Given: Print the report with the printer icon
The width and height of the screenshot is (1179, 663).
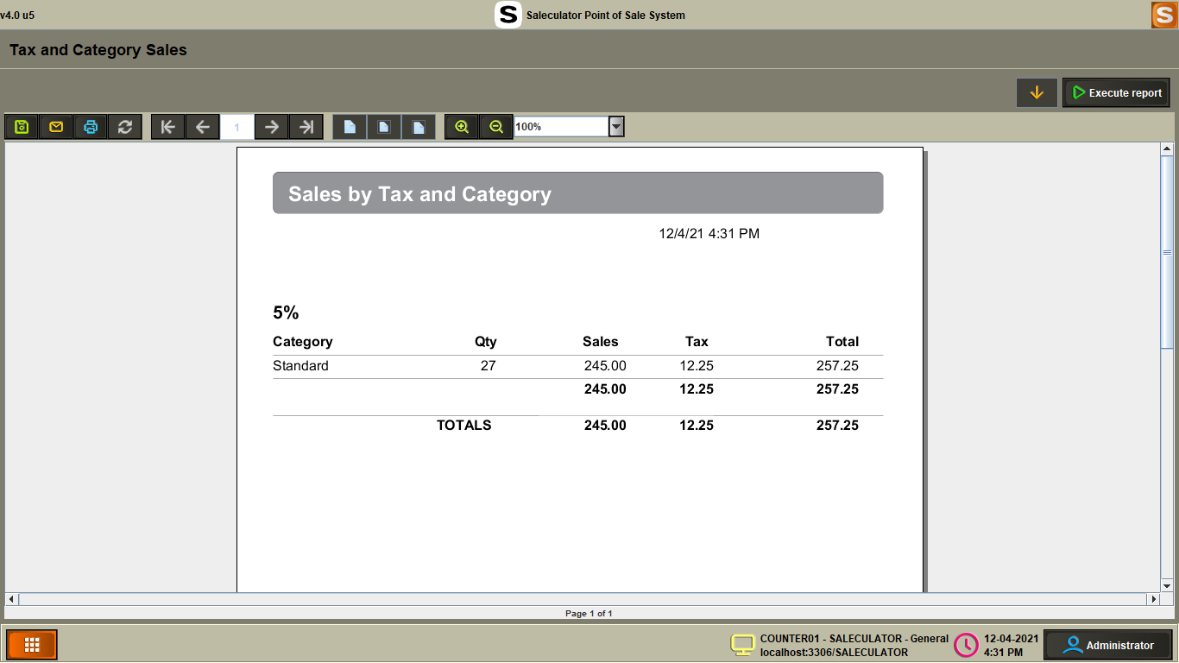Looking at the screenshot, I should [x=91, y=127].
